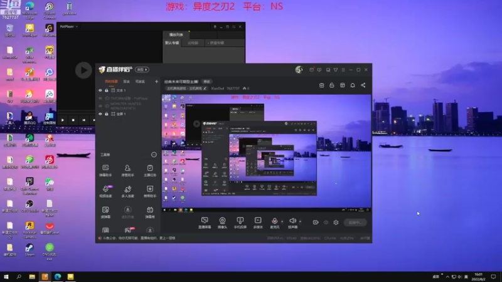The height and width of the screenshot is (282, 502).
Task: Toggle visibility of the 全屏 1 source
Action: (100, 114)
